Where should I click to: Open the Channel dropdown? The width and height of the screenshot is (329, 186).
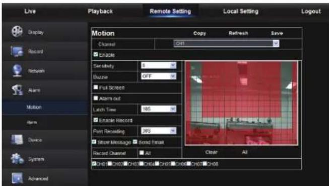point(226,44)
